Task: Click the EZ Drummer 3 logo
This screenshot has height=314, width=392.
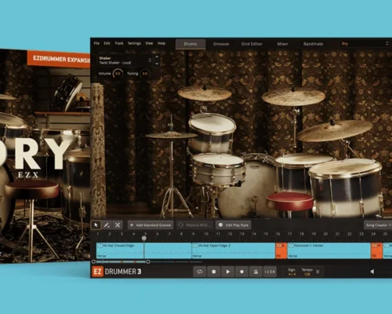Action: tap(117, 272)
